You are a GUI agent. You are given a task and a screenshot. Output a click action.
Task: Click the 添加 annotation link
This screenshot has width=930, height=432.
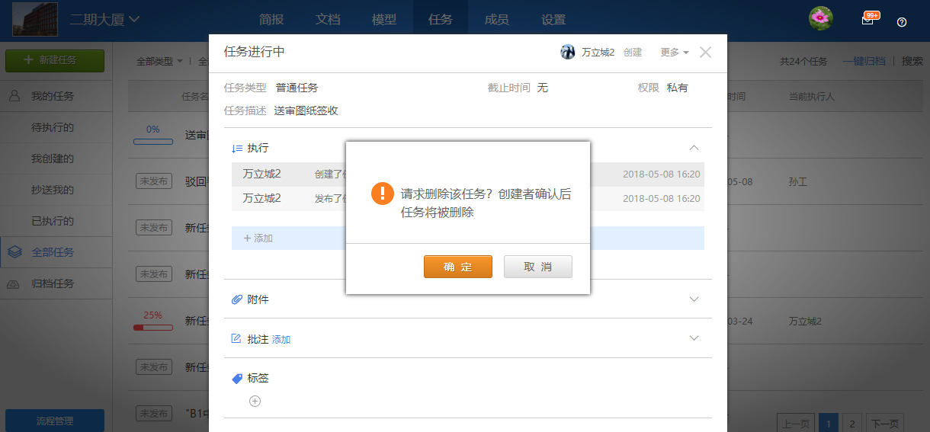281,340
